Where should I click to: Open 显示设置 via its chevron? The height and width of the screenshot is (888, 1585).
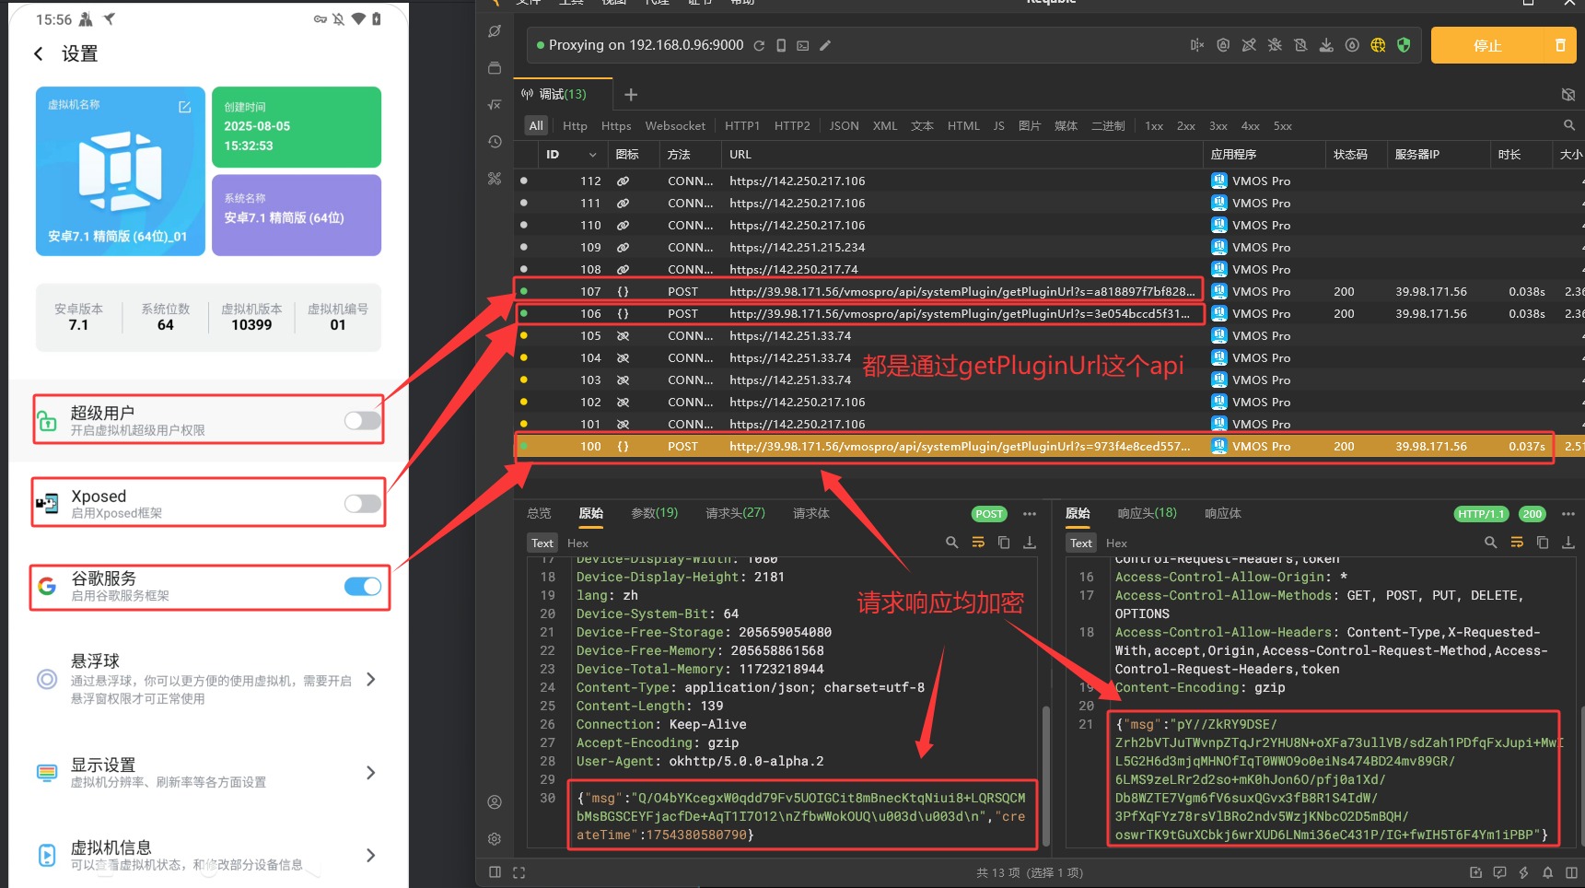pos(370,773)
